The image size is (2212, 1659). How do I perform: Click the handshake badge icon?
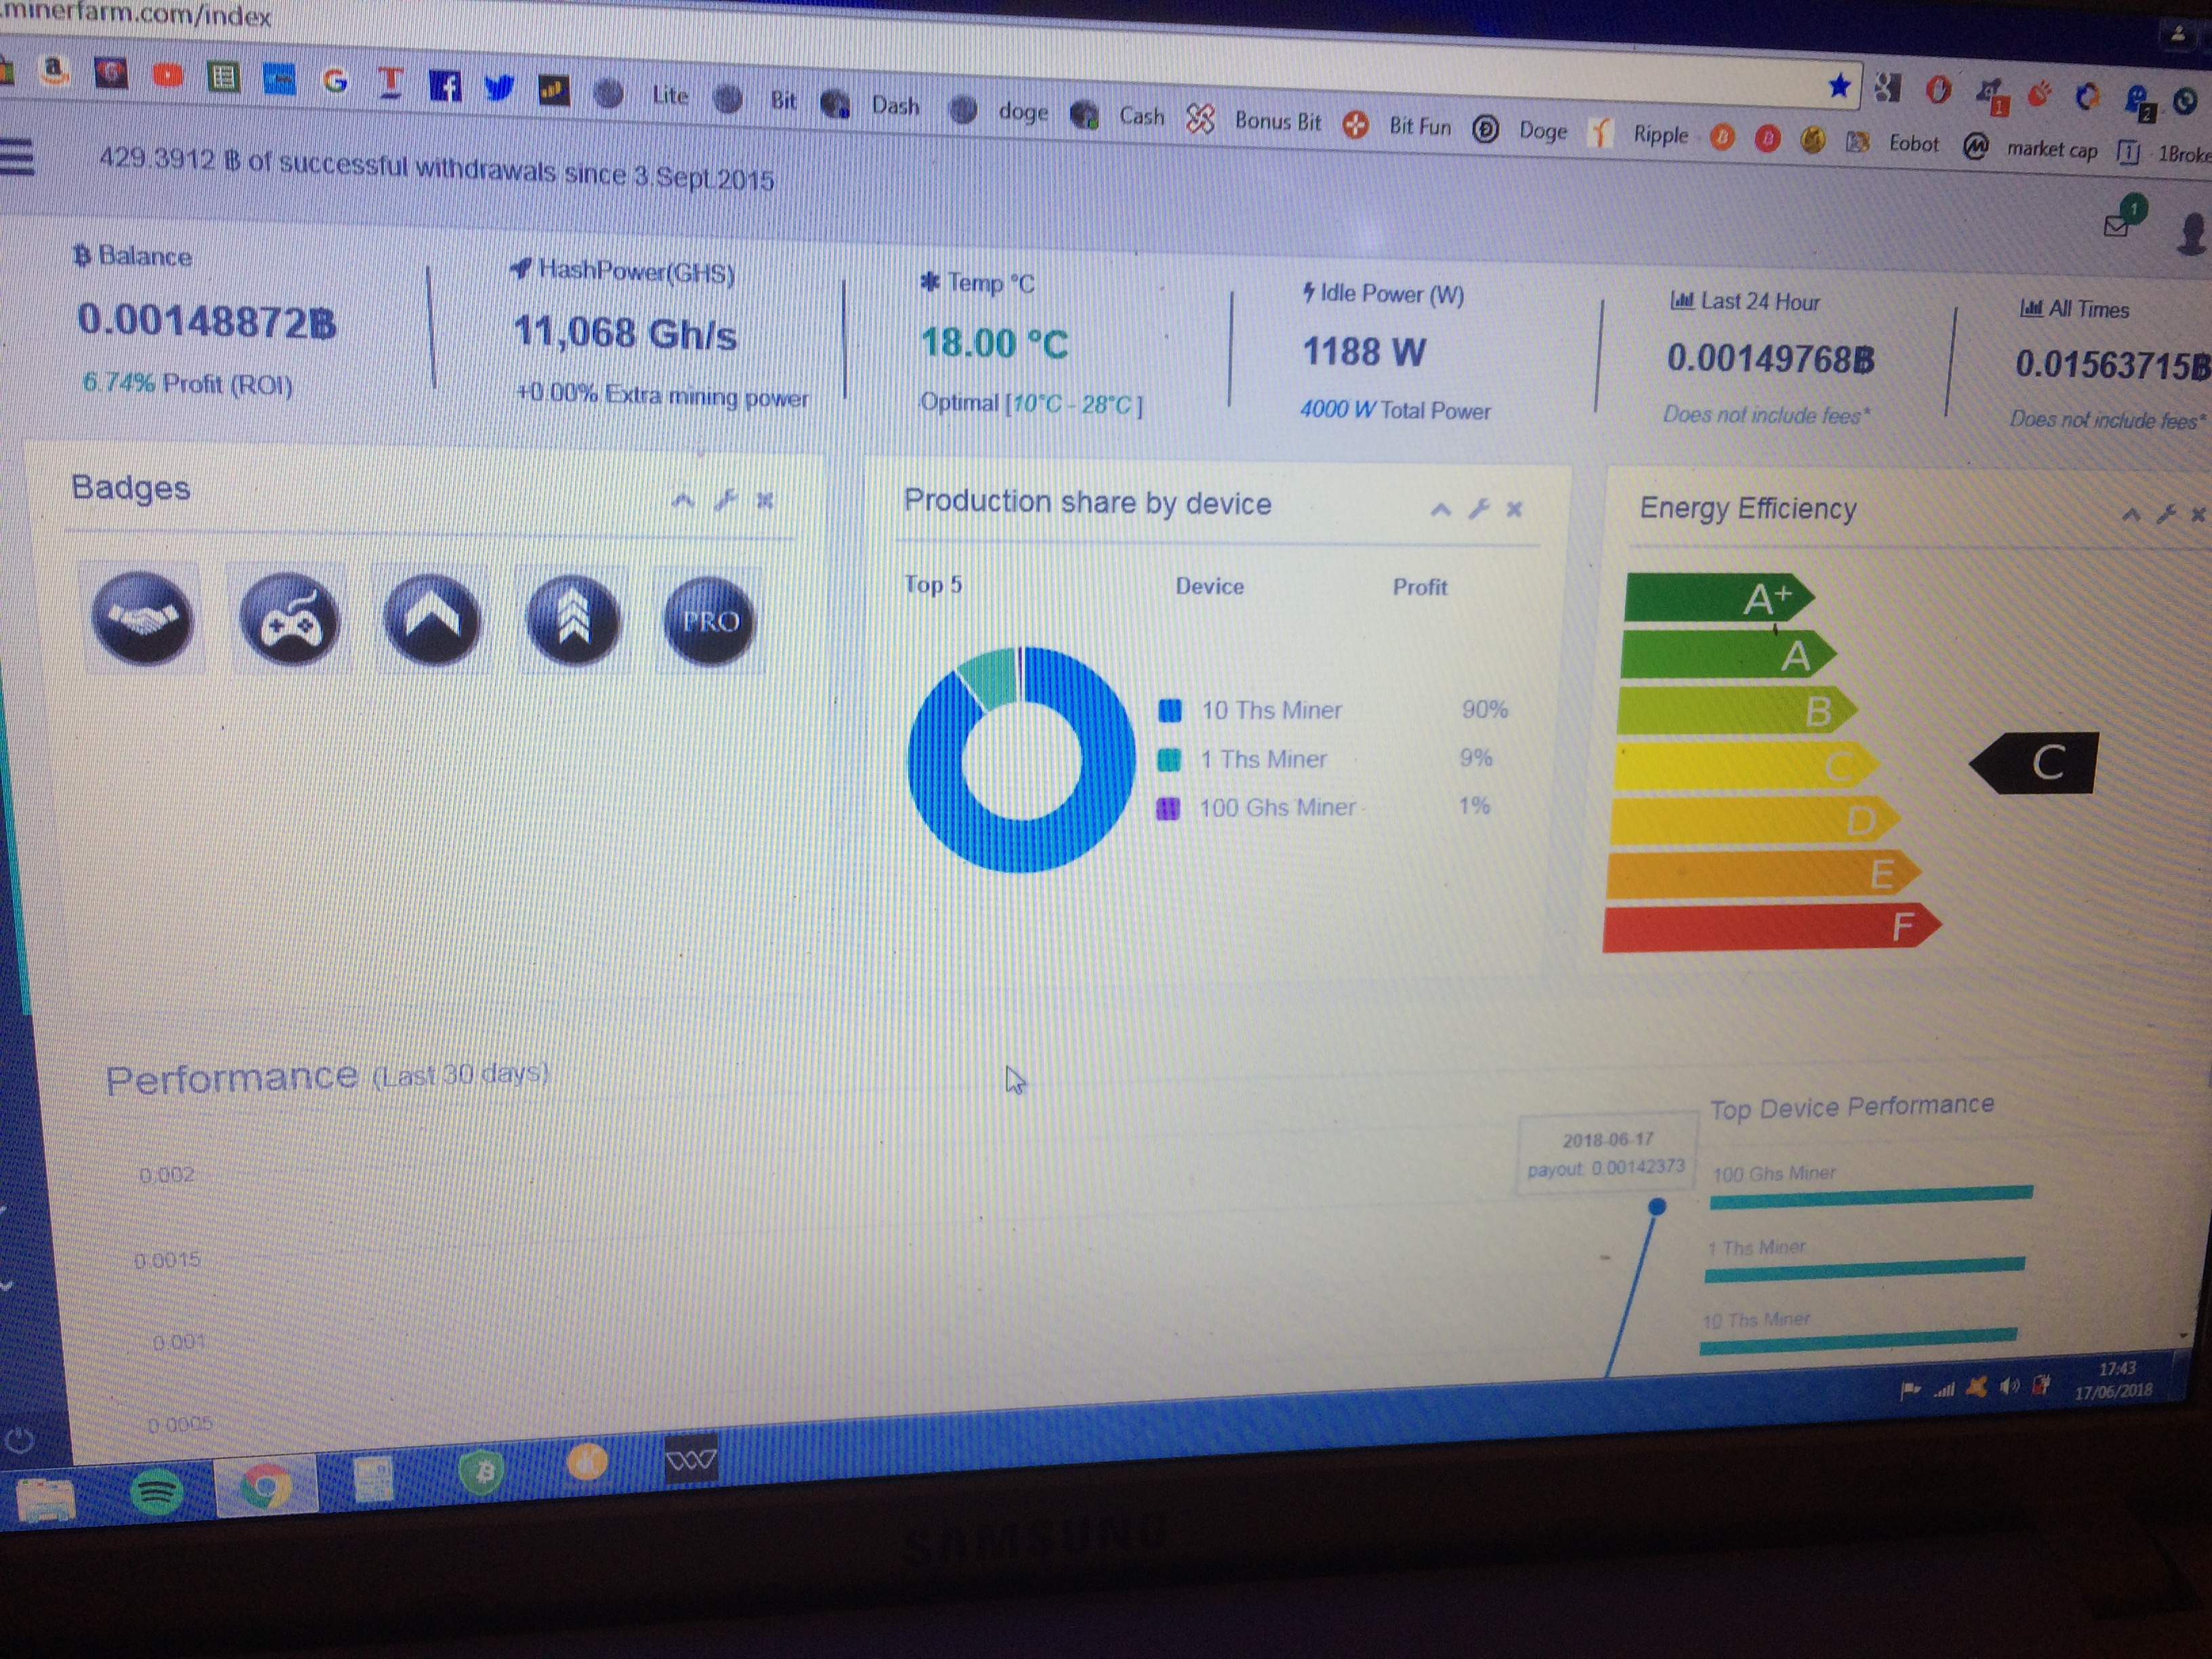click(142, 618)
